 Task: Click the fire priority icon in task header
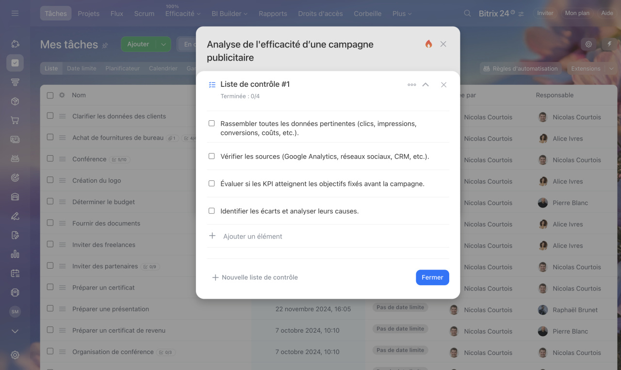point(428,44)
